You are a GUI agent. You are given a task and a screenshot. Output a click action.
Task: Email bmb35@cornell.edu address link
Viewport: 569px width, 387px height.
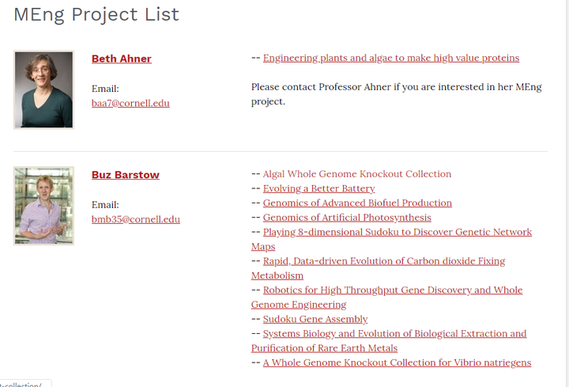(x=135, y=218)
